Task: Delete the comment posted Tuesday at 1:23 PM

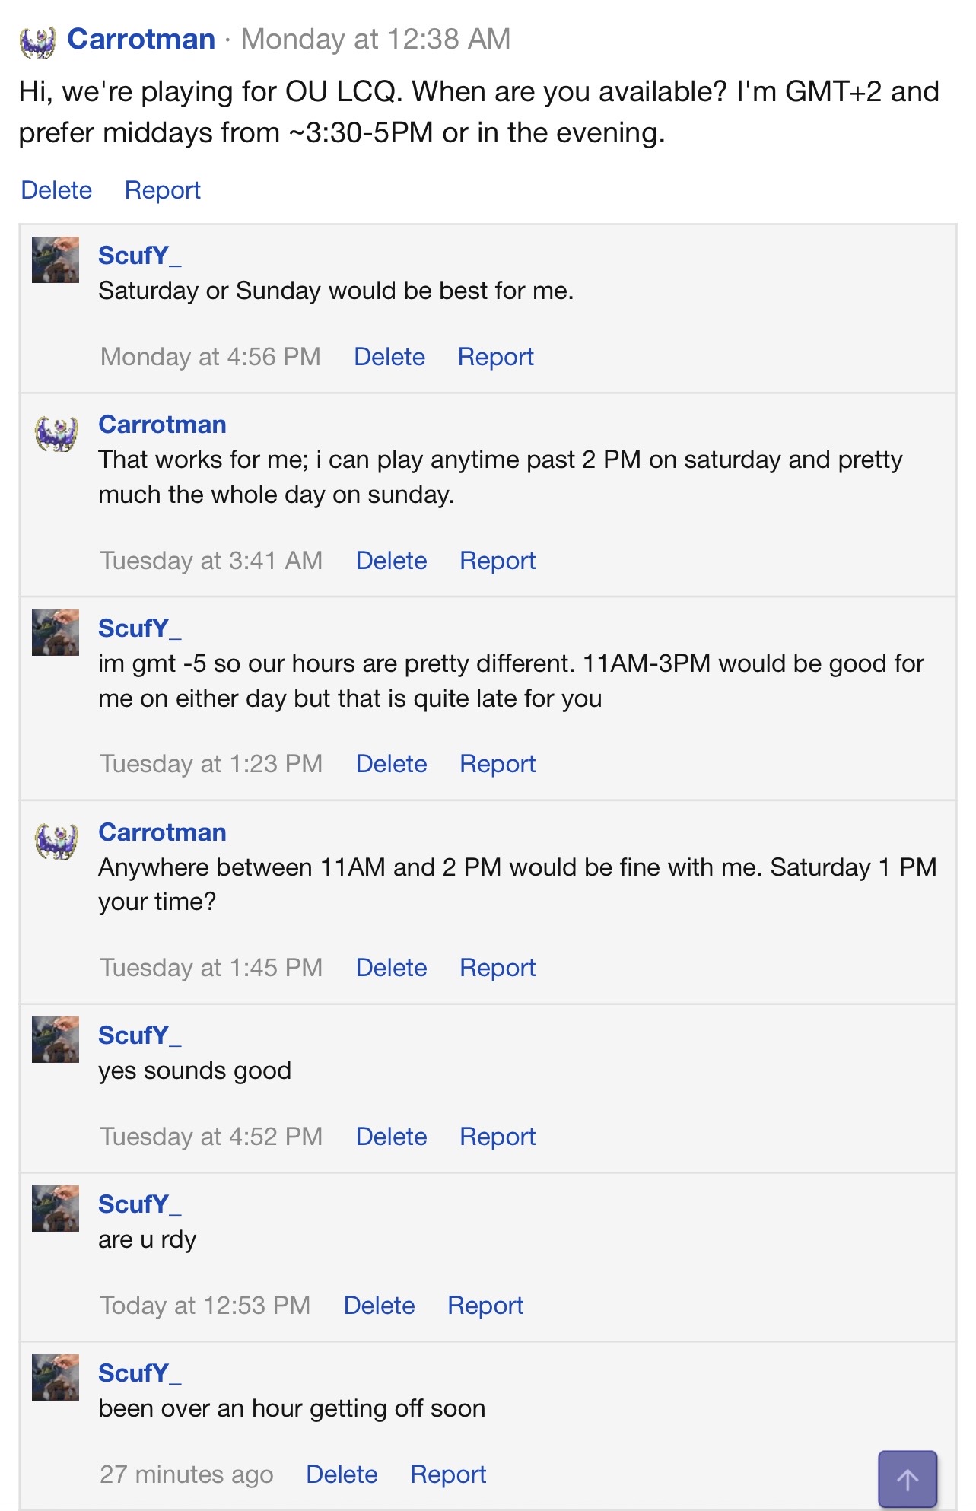Action: (x=391, y=764)
